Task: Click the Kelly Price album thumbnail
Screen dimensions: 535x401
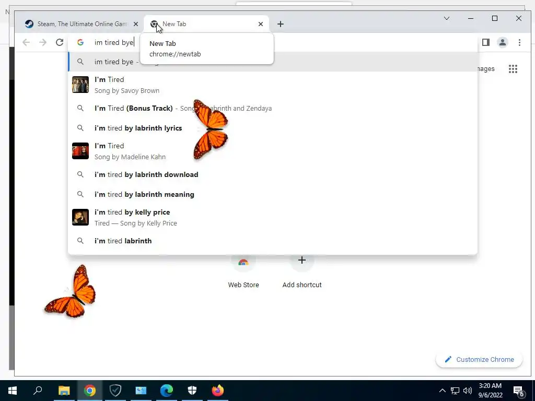Action: click(x=80, y=217)
